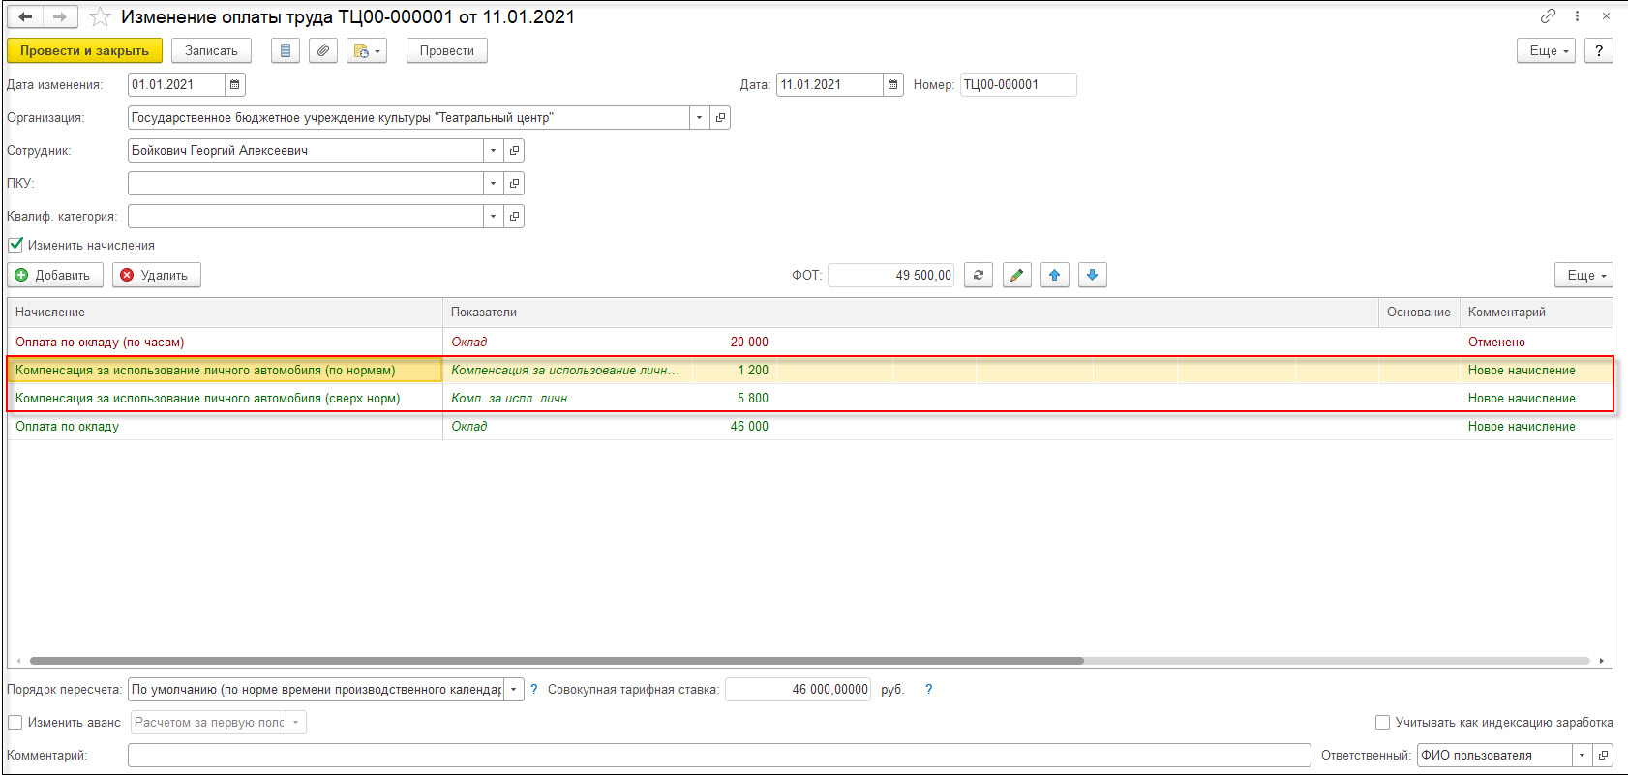Edit accrual with pencil icon
The image size is (1628, 775).
pos(1016,275)
